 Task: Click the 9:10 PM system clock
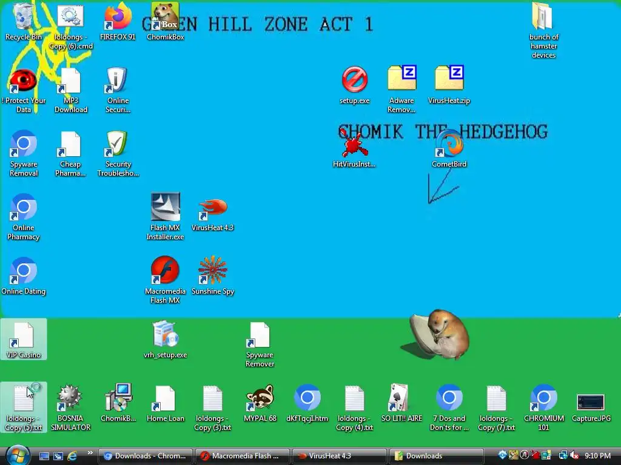click(x=597, y=456)
